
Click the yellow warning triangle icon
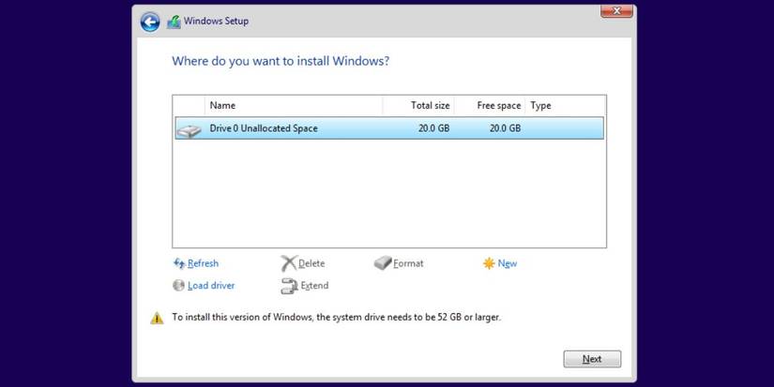(157, 318)
